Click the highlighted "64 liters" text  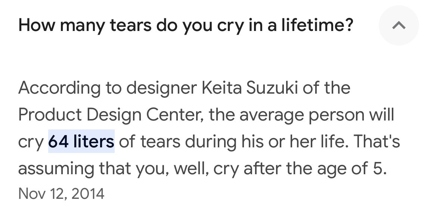click(x=81, y=141)
